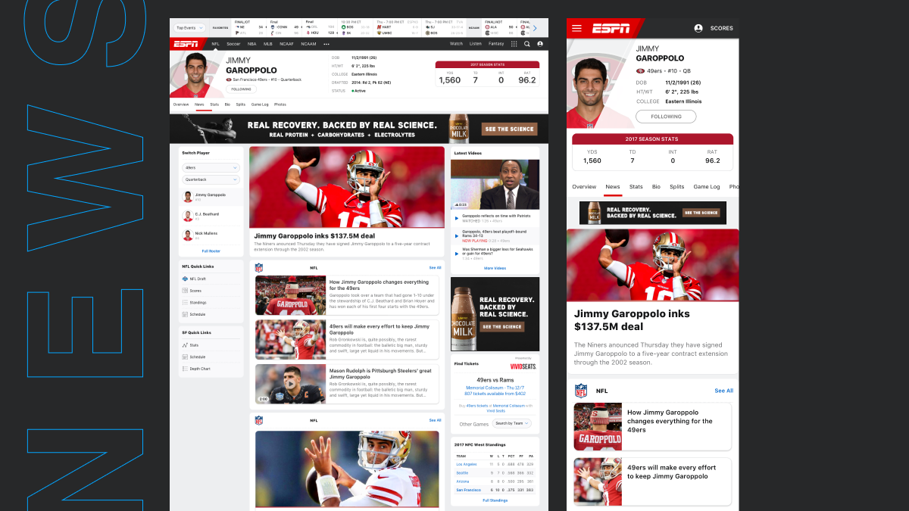Screen dimensions: 909x511
Task: Open More Videos link
Action: coord(495,268)
